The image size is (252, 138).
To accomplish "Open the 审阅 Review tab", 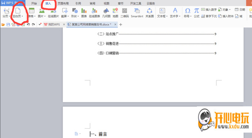I will pyautogui.click(x=93, y=3).
